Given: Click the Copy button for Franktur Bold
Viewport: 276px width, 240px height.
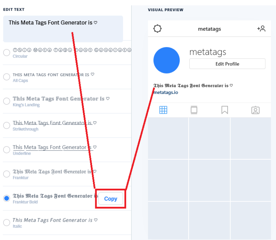Looking at the screenshot, I should [x=111, y=199].
